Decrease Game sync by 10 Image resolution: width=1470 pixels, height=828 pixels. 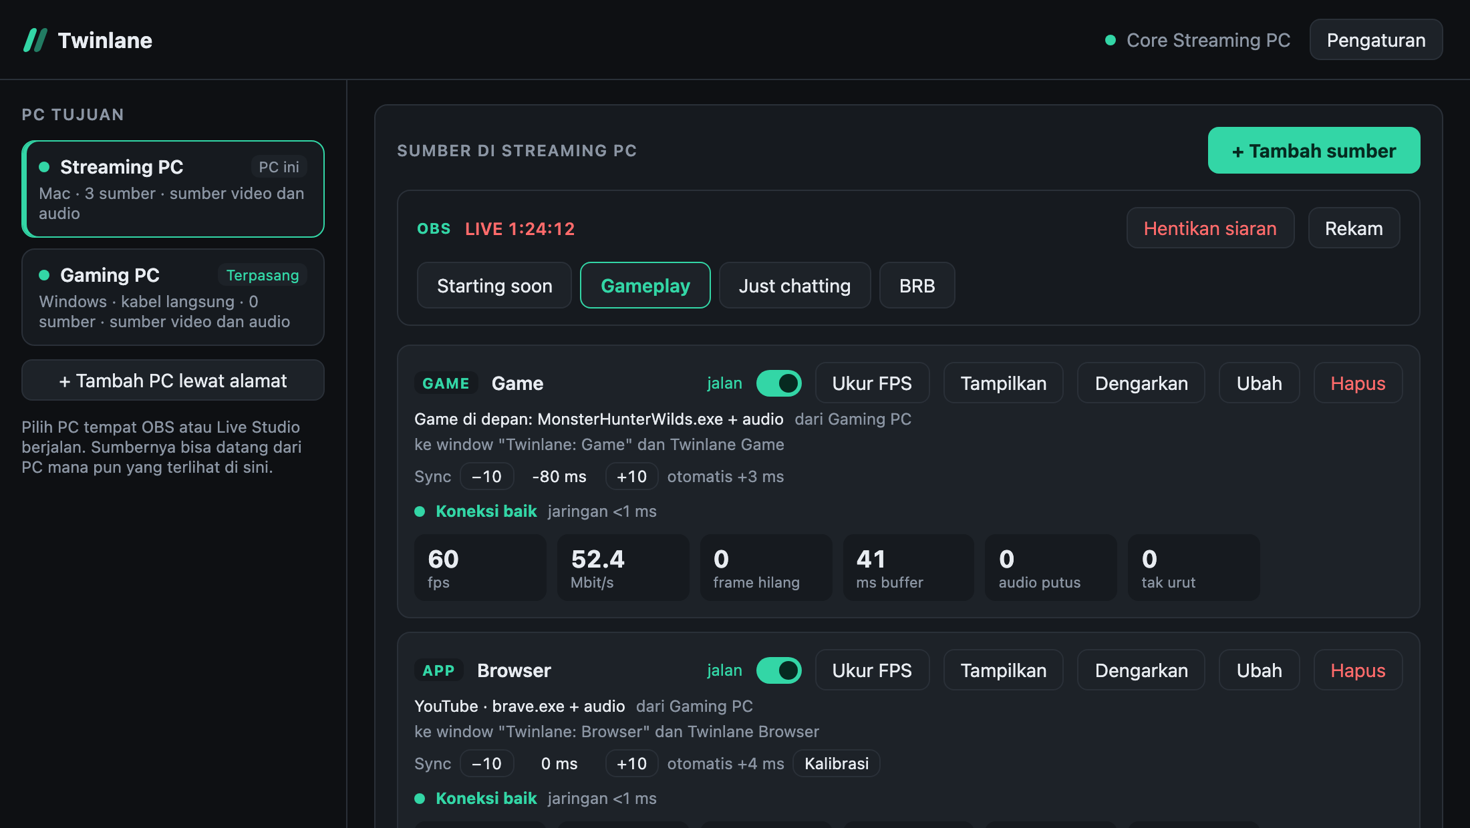click(487, 477)
